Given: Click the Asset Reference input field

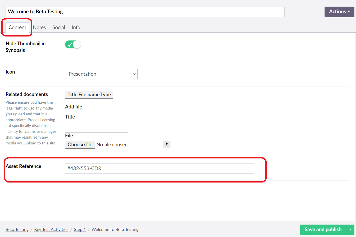Looking at the screenshot, I should [x=159, y=168].
